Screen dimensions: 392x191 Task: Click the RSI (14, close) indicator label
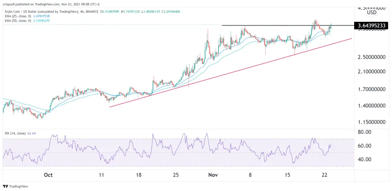click(x=15, y=133)
